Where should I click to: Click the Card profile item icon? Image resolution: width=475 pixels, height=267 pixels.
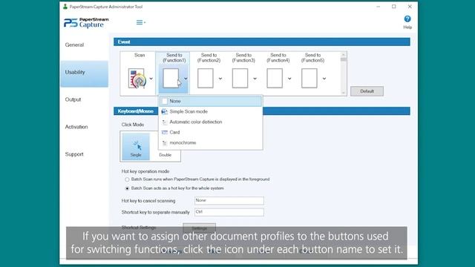[165, 132]
